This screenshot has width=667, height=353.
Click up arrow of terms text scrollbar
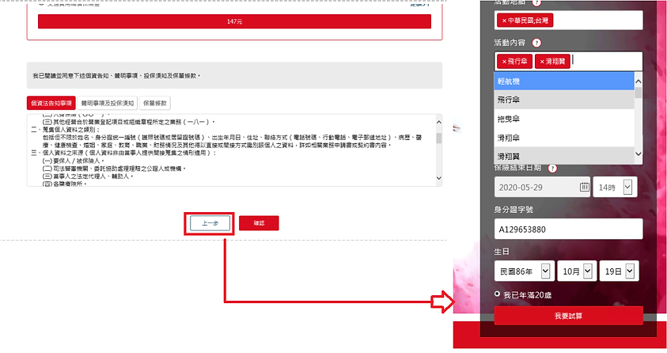click(438, 123)
